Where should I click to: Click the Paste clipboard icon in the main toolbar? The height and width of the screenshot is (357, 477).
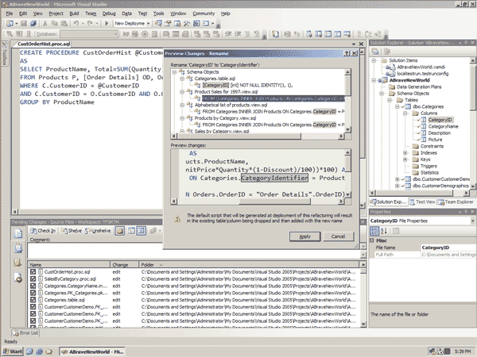[x=64, y=23]
